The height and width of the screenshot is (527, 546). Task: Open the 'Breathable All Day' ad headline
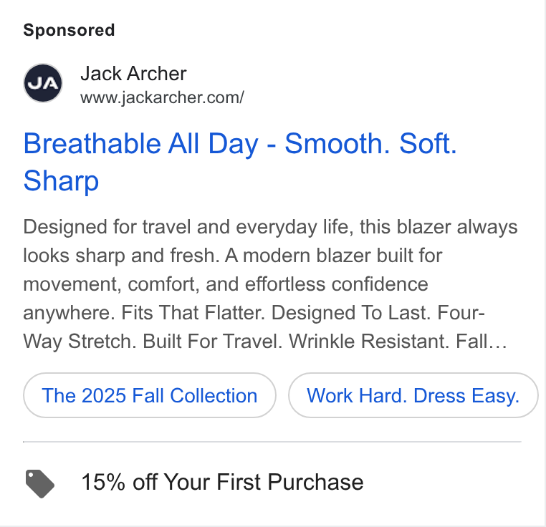(x=240, y=162)
